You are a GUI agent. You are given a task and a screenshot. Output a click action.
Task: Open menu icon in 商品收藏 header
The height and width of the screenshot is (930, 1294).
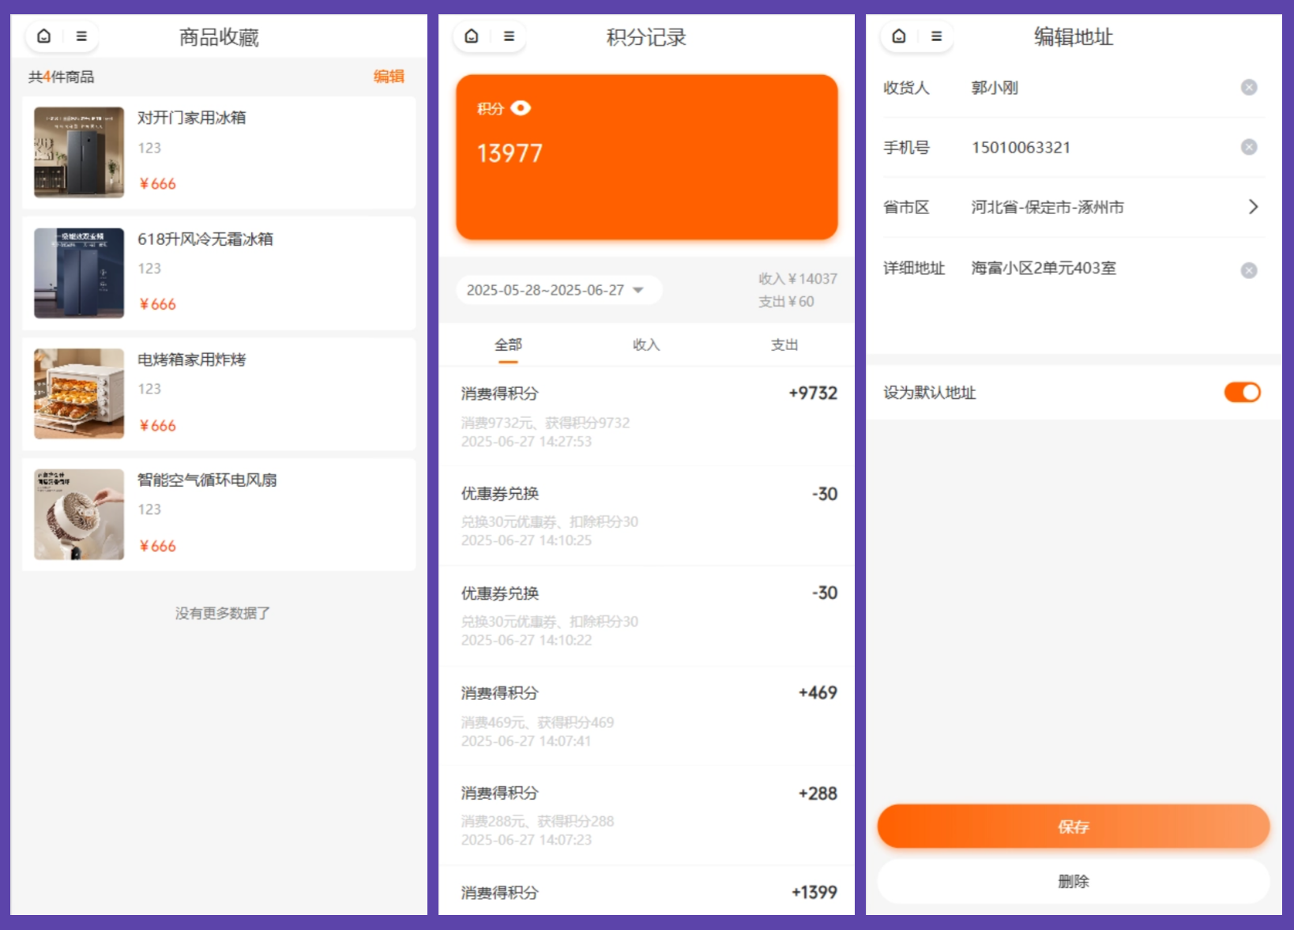click(81, 36)
